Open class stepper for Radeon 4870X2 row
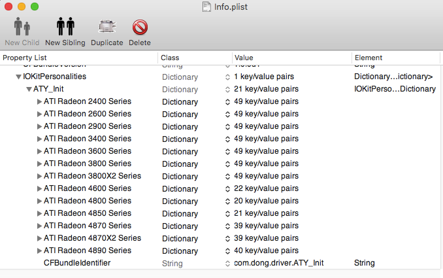This screenshot has width=443, height=278. (227, 239)
